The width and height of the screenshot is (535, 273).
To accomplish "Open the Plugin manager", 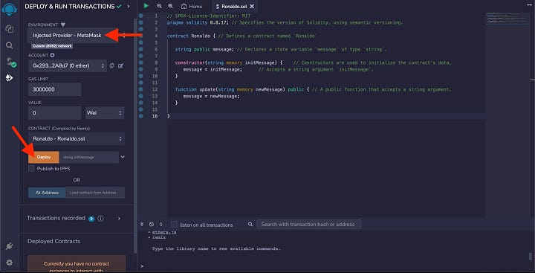I will pyautogui.click(x=10, y=246).
